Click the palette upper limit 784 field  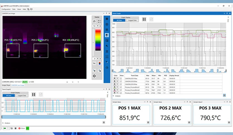(x=94, y=26)
